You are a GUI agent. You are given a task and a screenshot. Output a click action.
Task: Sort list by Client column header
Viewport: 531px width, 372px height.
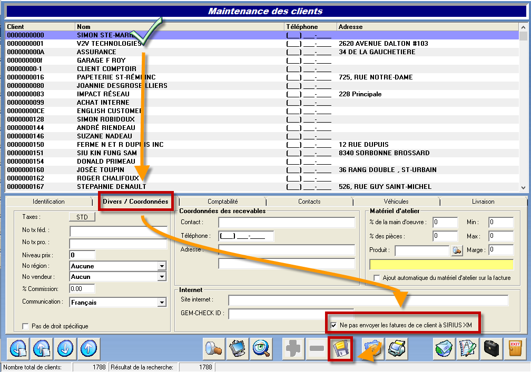40,27
